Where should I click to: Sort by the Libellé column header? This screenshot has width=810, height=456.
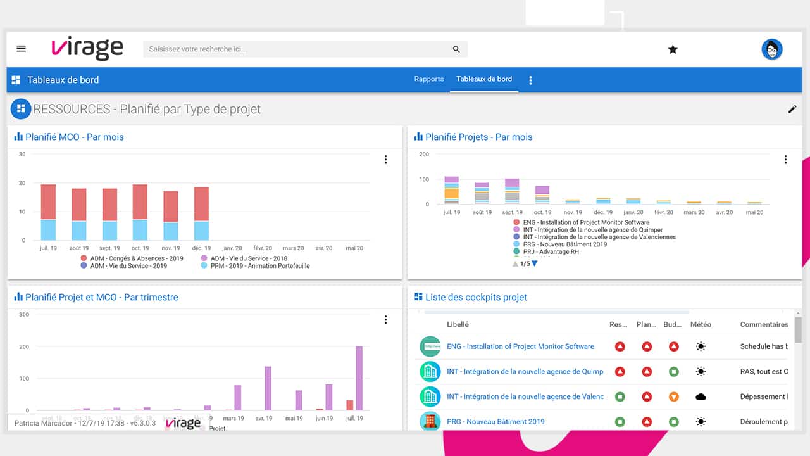(458, 324)
